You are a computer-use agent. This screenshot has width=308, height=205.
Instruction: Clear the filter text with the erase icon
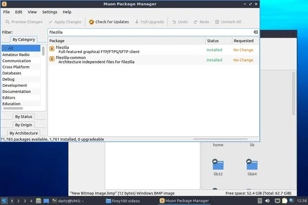256,32
